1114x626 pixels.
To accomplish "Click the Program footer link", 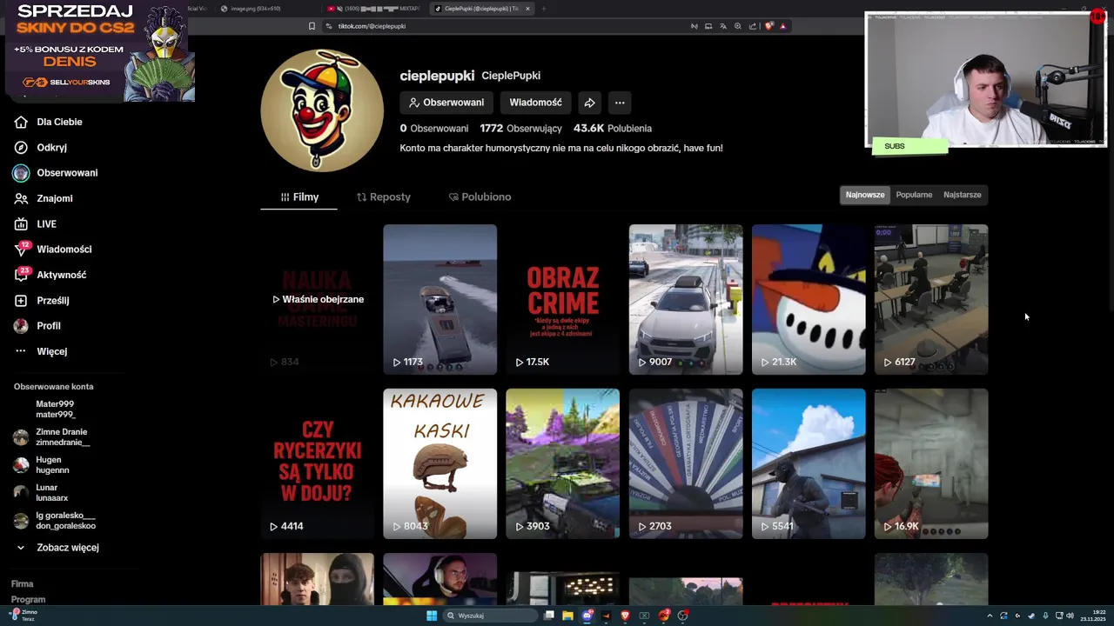I will pyautogui.click(x=28, y=600).
